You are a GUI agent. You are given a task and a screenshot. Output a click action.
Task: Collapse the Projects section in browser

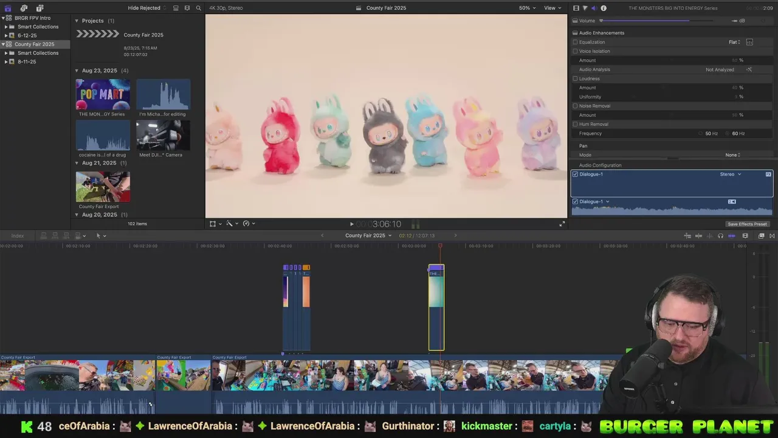(x=77, y=21)
